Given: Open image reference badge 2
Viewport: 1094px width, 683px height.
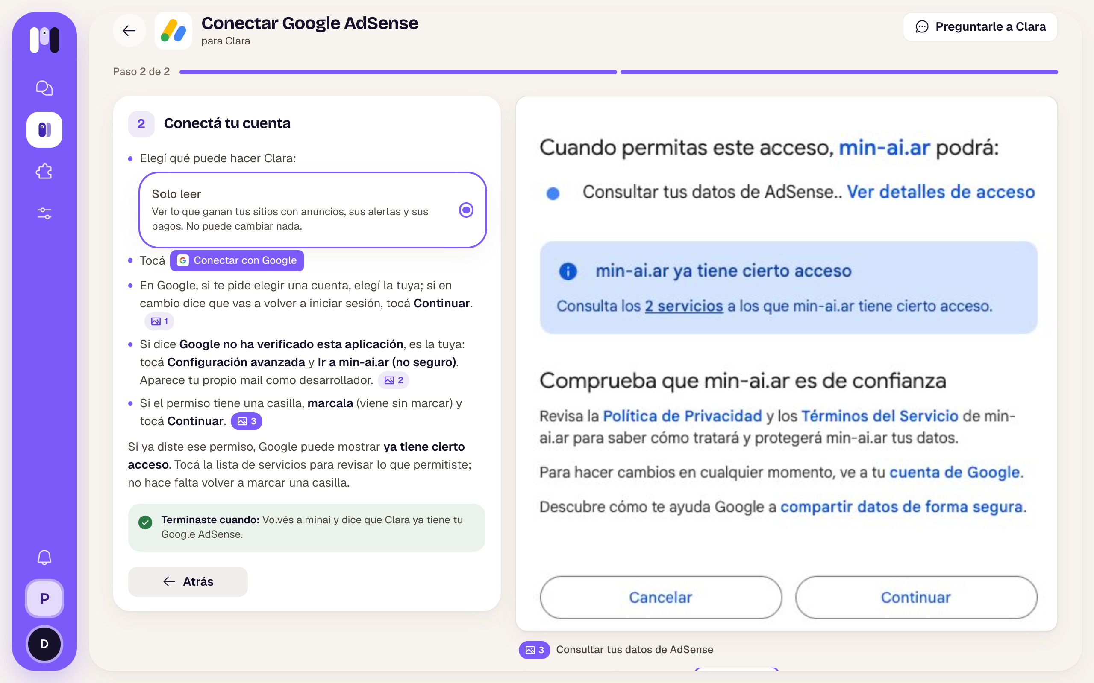Looking at the screenshot, I should pyautogui.click(x=393, y=380).
